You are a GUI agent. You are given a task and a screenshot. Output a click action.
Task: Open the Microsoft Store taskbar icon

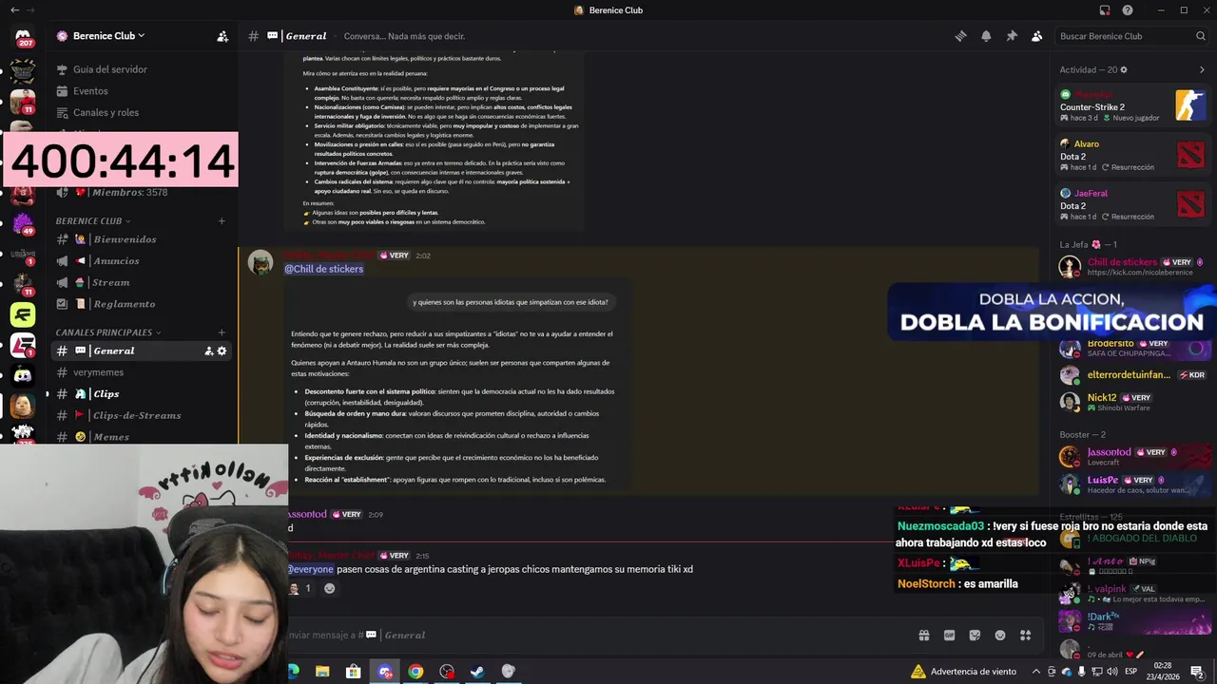pos(354,672)
